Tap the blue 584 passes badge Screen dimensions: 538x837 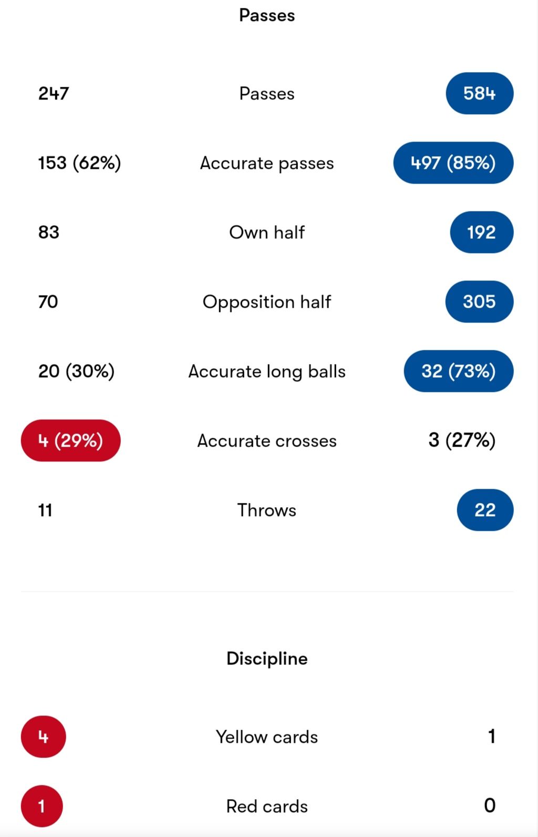[x=479, y=93]
